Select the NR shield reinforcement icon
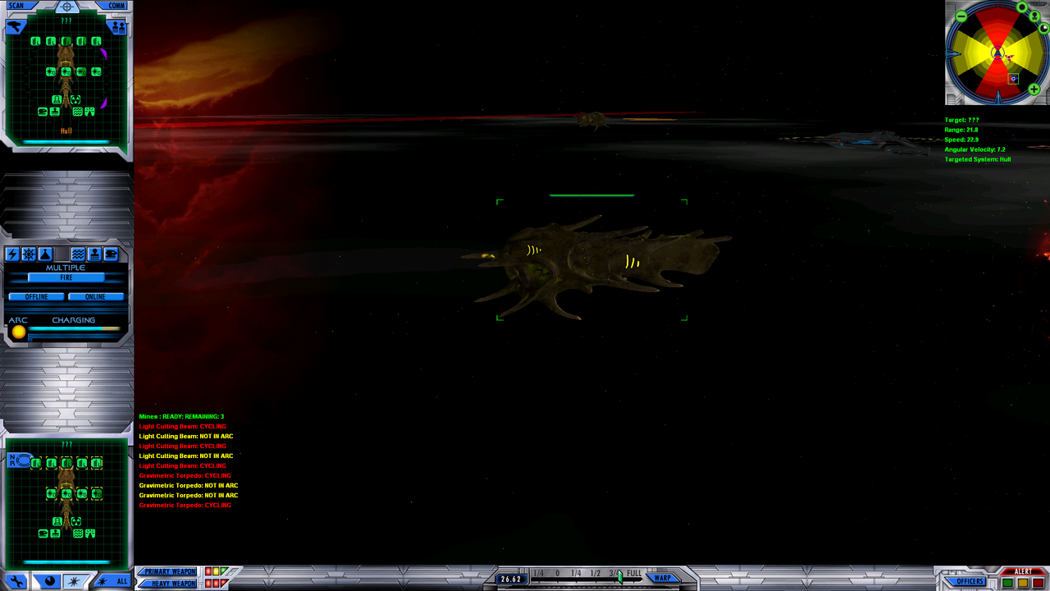Viewport: 1050px width, 591px height. click(x=20, y=460)
